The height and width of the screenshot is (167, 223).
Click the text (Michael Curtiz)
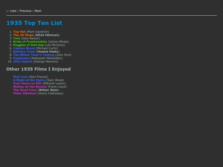point(47,48)
